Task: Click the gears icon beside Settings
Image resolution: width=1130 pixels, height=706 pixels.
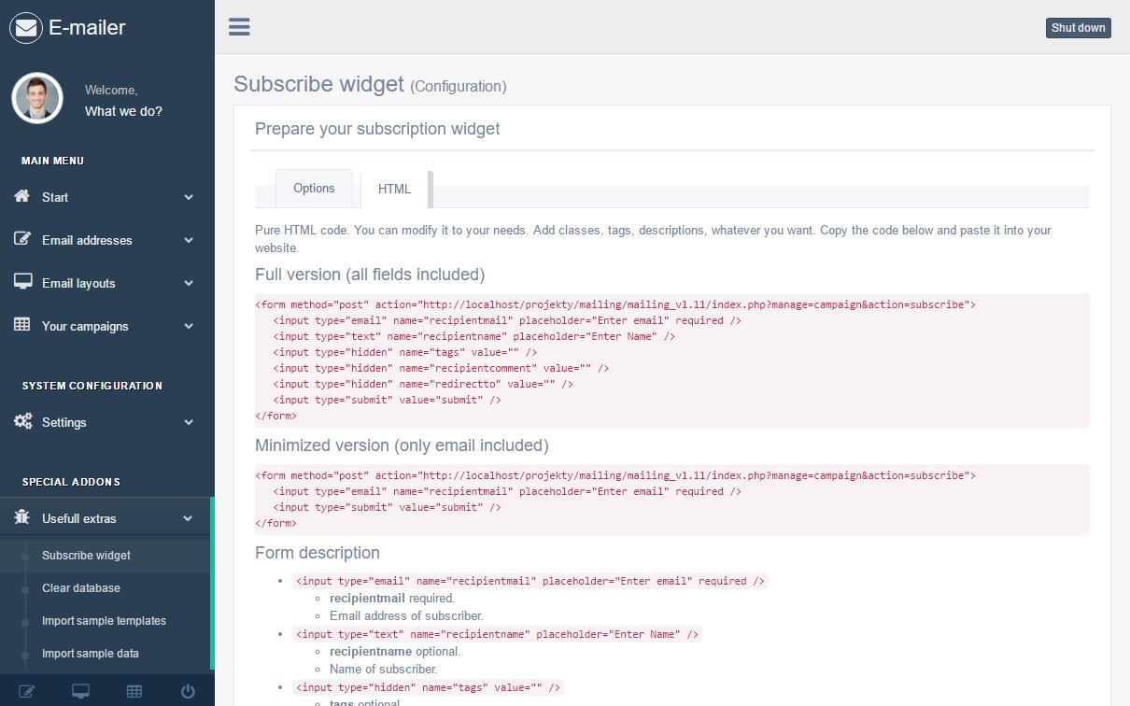Action: point(22,422)
